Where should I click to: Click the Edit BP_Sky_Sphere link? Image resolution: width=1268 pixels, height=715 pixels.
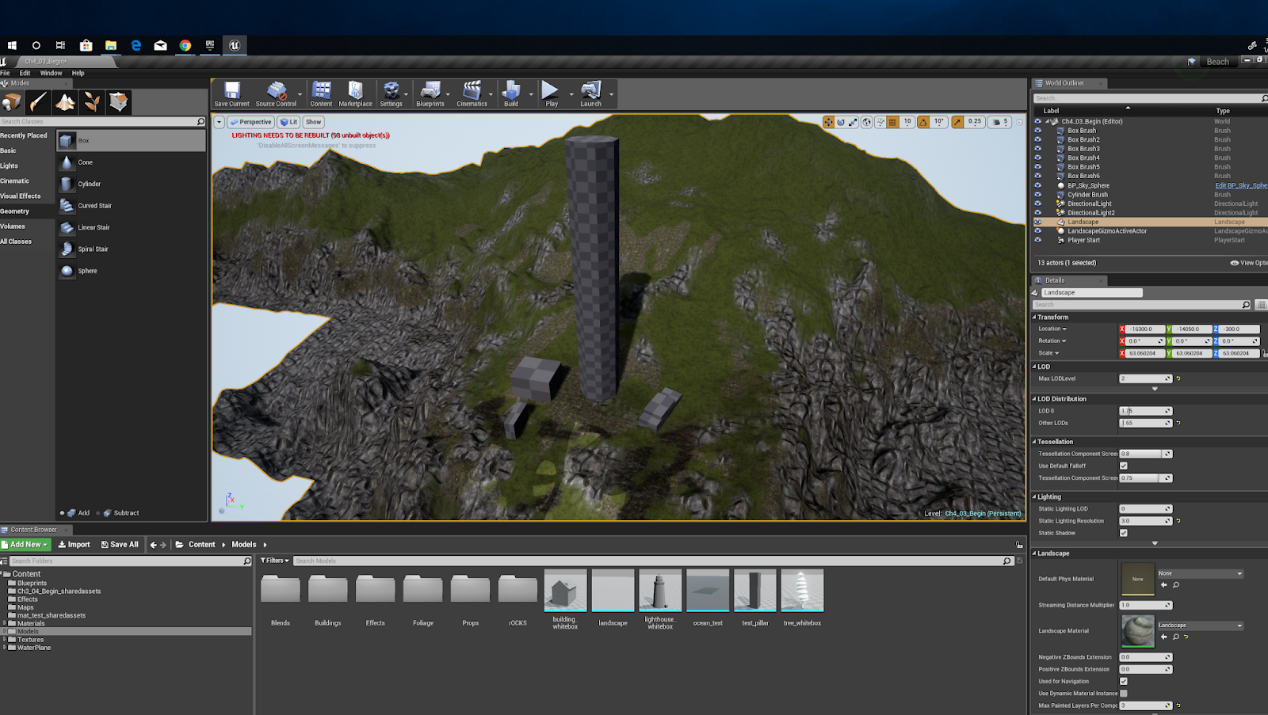pos(1241,185)
